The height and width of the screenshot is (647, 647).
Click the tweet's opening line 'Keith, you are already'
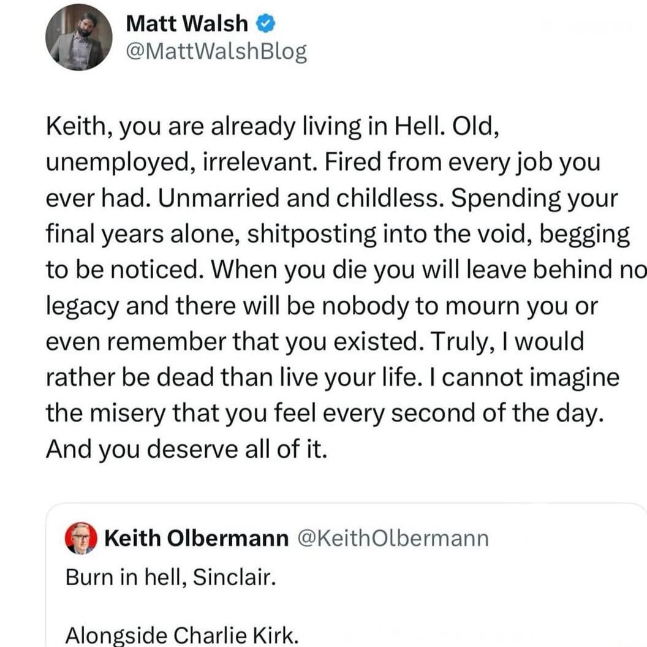tap(170, 126)
